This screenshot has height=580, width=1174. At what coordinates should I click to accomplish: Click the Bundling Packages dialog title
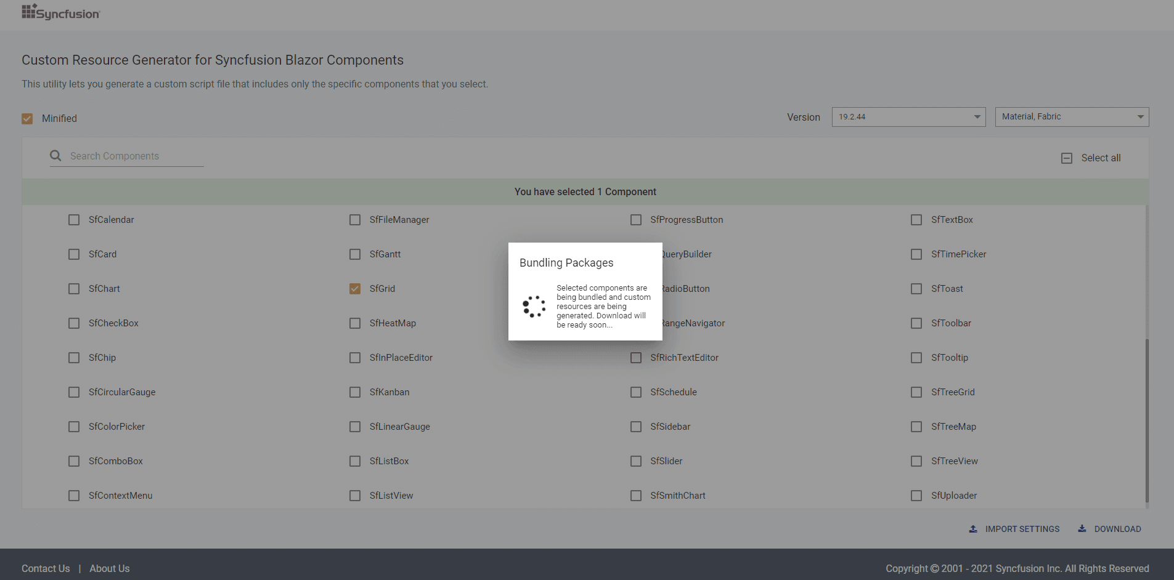[566, 263]
